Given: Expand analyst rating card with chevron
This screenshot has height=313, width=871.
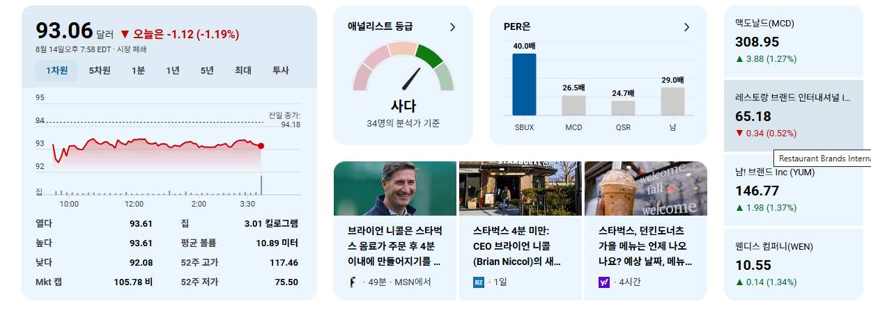Looking at the screenshot, I should coord(452,27).
